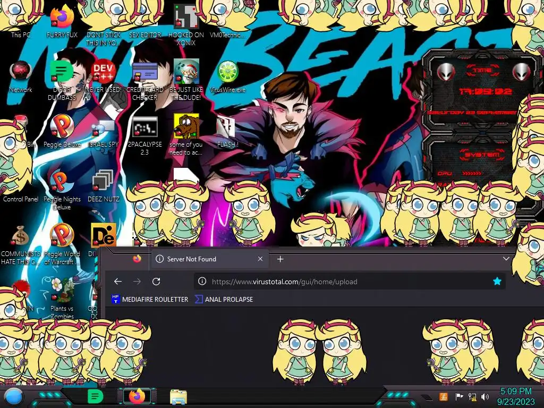Select the Server Not Found tab
544x408 pixels.
click(x=210, y=259)
